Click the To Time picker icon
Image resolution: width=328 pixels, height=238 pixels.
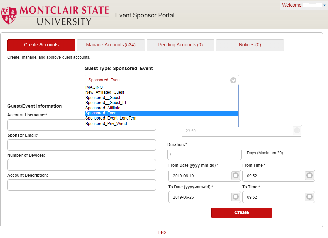tap(309, 197)
